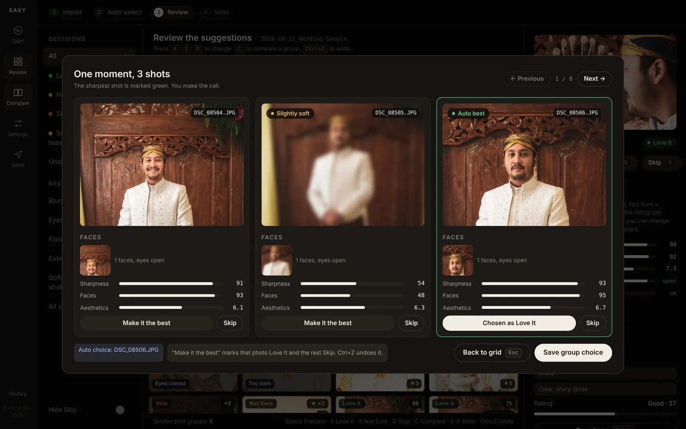Skip photo DSC_08505.JPG
Viewport: 686px width, 429px height.
[x=411, y=323]
